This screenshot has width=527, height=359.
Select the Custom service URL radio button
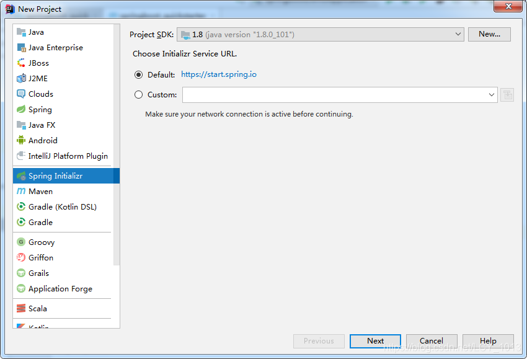click(x=138, y=95)
